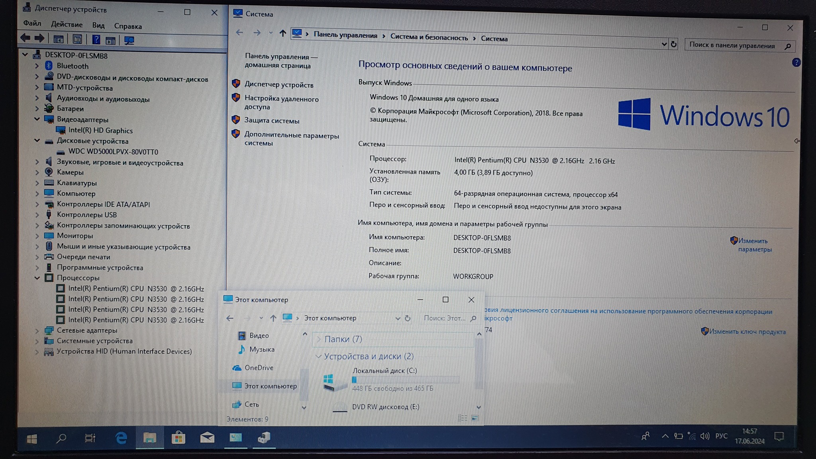Click the volume icon in the system tray
Viewport: 816px width, 459px height.
(704, 436)
